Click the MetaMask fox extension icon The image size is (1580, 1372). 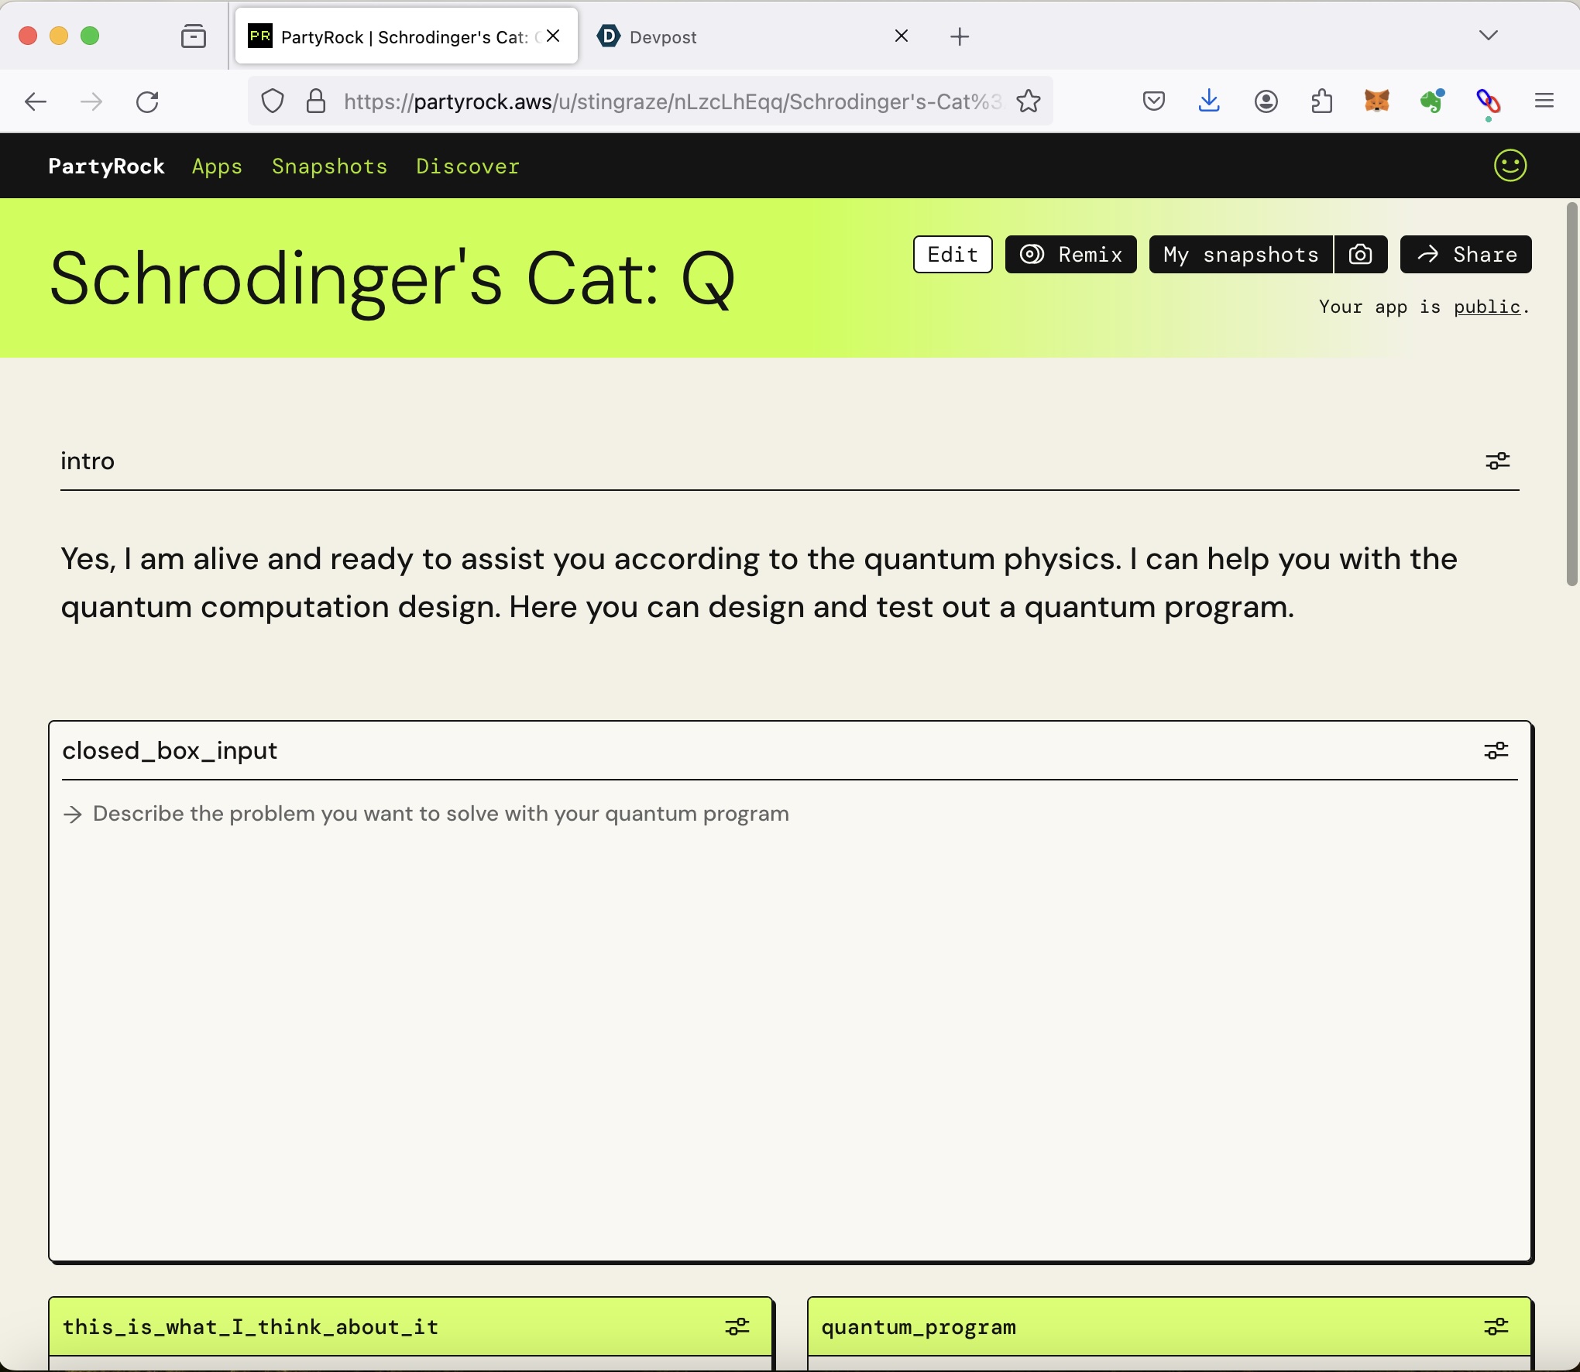1376,101
